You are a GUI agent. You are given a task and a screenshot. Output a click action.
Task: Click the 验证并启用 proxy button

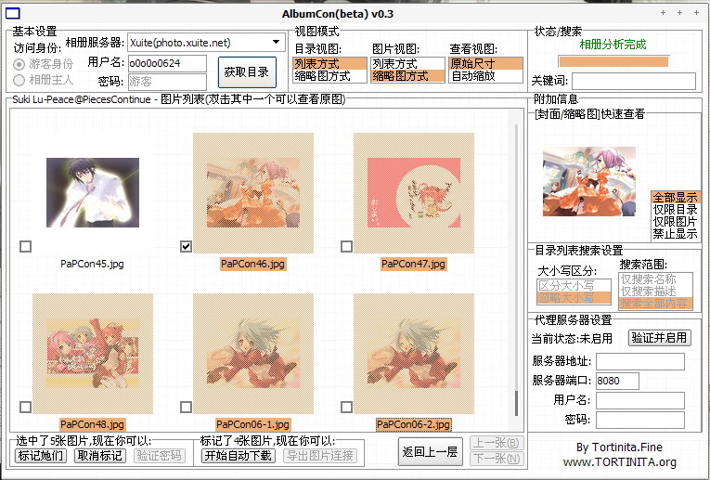[x=659, y=338]
